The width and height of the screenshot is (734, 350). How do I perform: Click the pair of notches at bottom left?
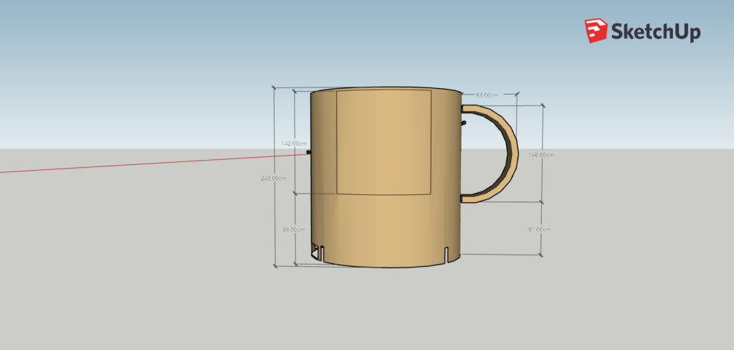coord(318,252)
